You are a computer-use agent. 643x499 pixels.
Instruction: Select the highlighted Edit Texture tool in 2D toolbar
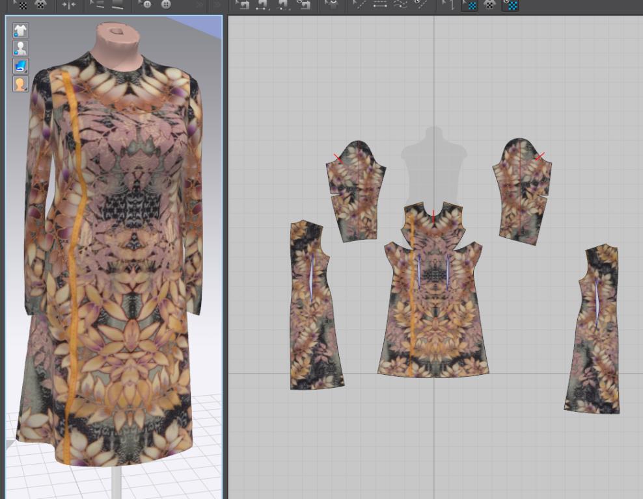click(x=469, y=5)
